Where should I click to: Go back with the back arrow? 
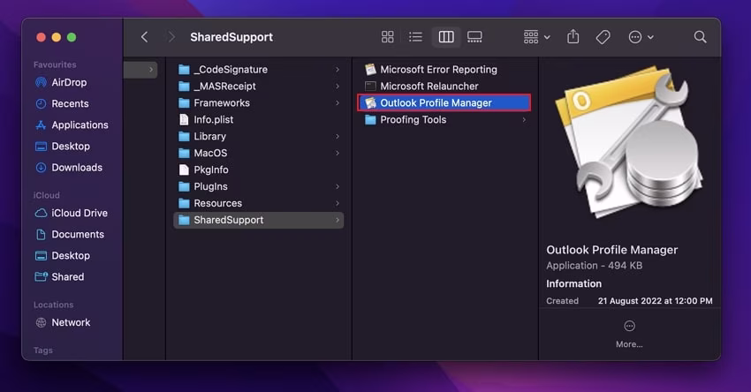click(145, 37)
